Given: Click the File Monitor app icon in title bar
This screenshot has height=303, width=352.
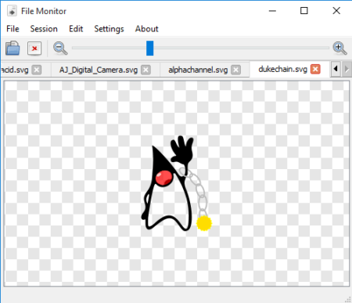Looking at the screenshot, I should (12, 11).
